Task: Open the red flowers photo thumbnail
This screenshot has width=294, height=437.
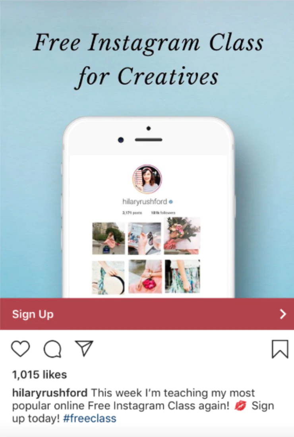Action: [145, 277]
